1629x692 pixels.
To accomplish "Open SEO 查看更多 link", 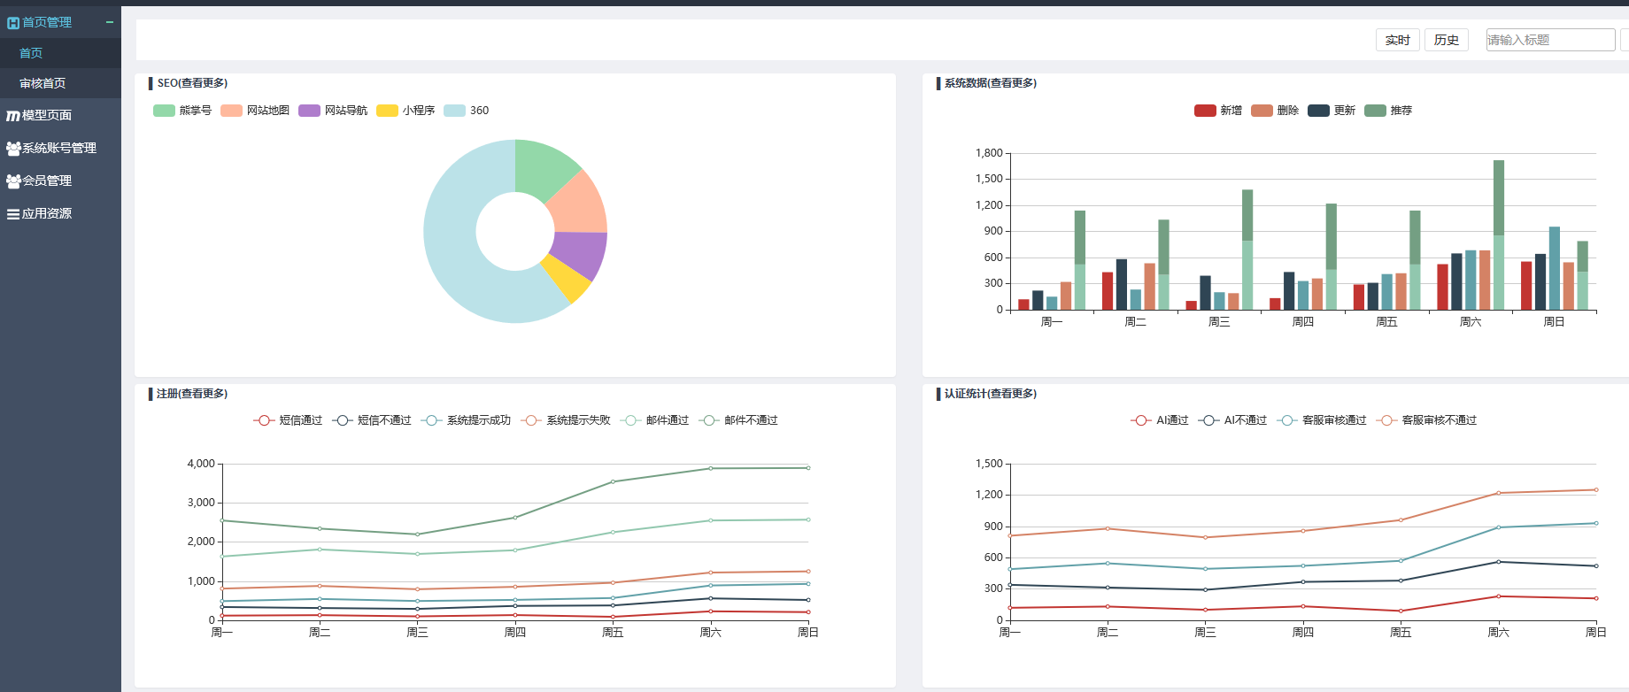I will [204, 83].
